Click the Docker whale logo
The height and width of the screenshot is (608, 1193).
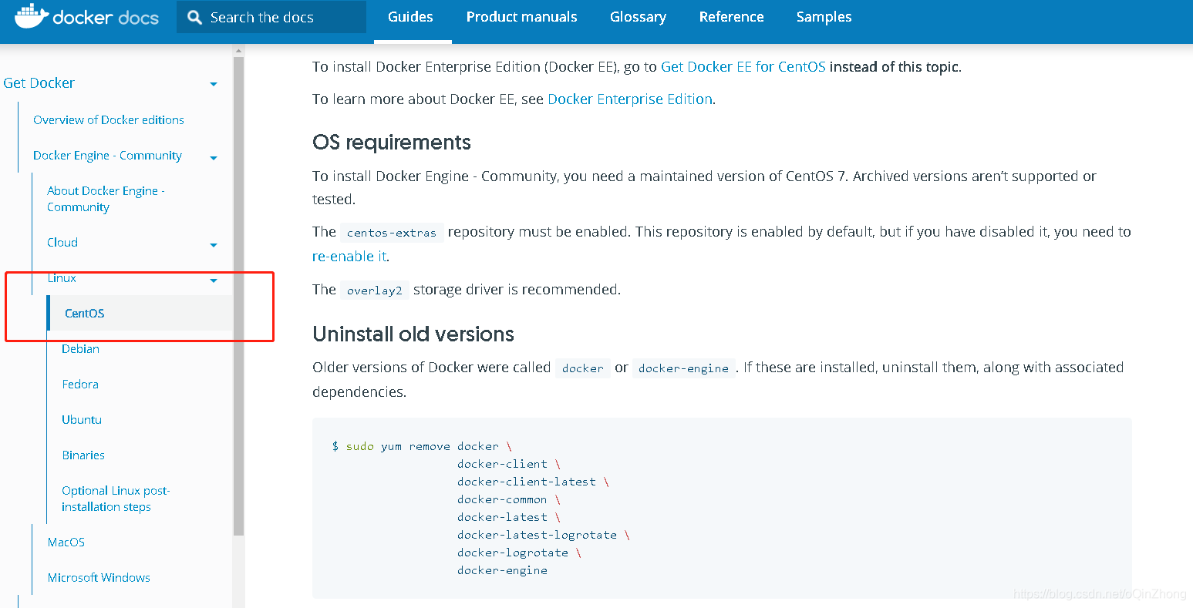click(x=31, y=16)
